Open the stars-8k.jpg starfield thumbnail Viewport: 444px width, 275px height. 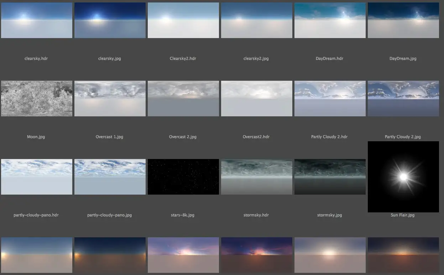pyautogui.click(x=183, y=177)
